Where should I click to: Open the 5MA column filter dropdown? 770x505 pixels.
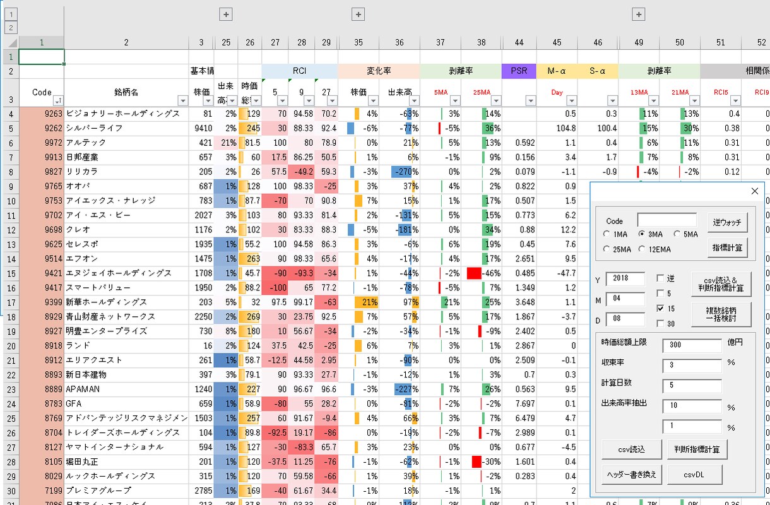[455, 101]
